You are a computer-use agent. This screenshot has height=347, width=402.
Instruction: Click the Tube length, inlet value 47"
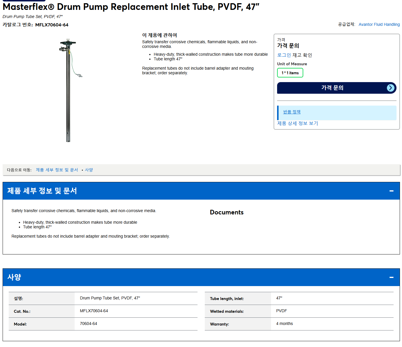pos(279,298)
